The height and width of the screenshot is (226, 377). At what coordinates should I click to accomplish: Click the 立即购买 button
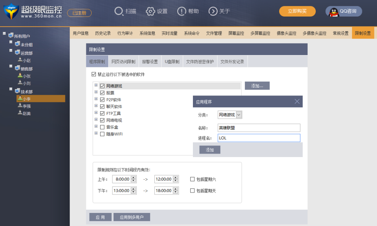click(x=297, y=11)
